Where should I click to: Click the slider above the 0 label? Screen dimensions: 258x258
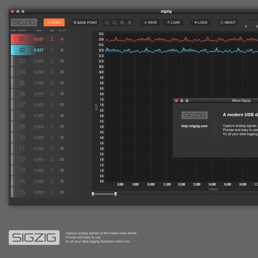[x=252, y=22]
